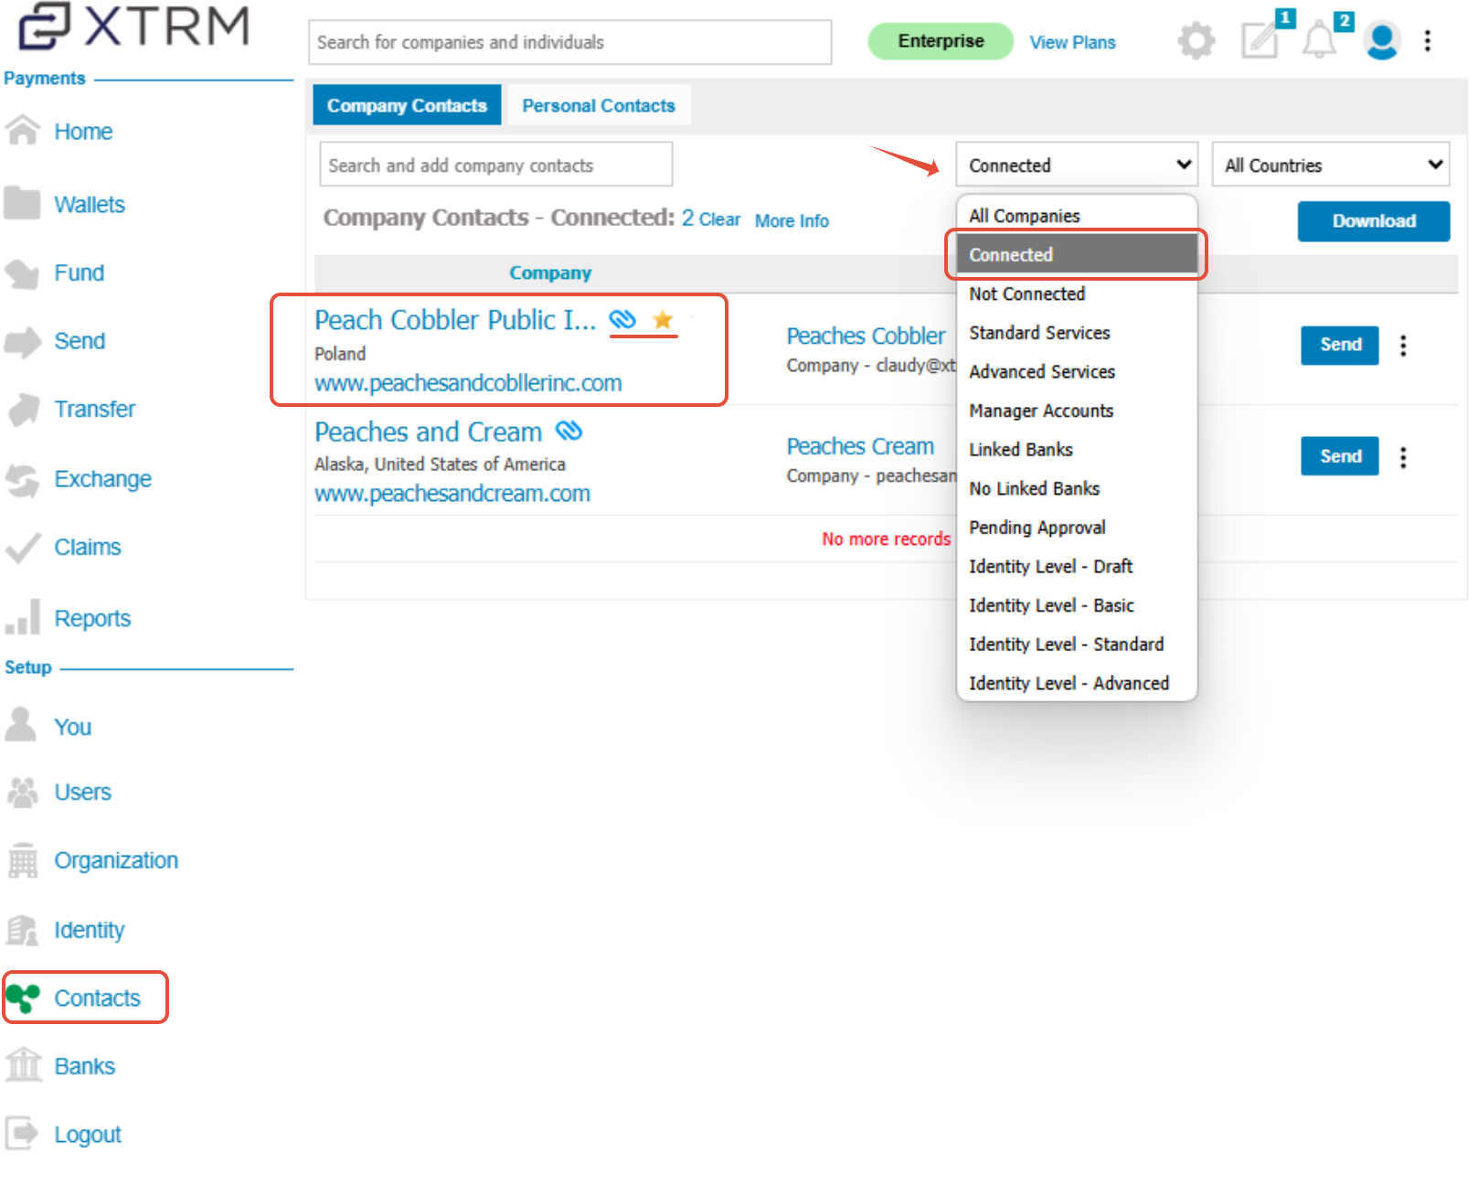This screenshot has height=1196, width=1478.
Task: Click the link icon beside Peach Cobbler Public
Action: 622,319
